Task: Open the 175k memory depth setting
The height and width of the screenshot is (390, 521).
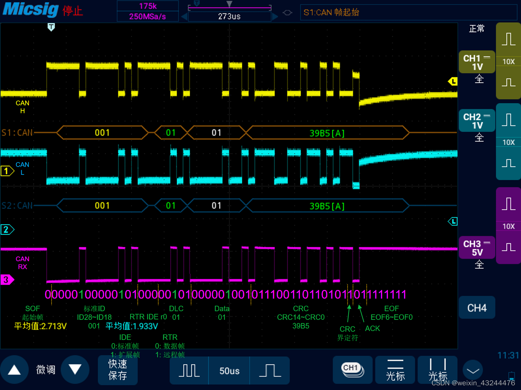Action: point(148,6)
